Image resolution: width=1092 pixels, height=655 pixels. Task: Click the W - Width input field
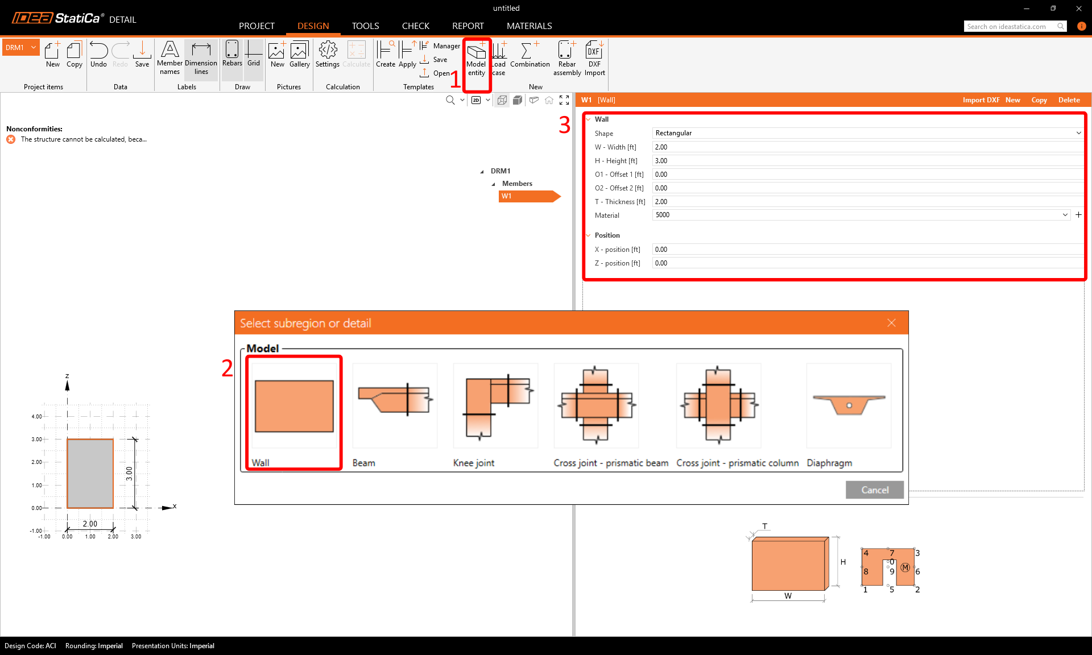pos(867,147)
